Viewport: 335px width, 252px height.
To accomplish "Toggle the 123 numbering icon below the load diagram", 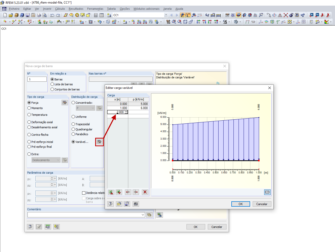I will point(267,192).
